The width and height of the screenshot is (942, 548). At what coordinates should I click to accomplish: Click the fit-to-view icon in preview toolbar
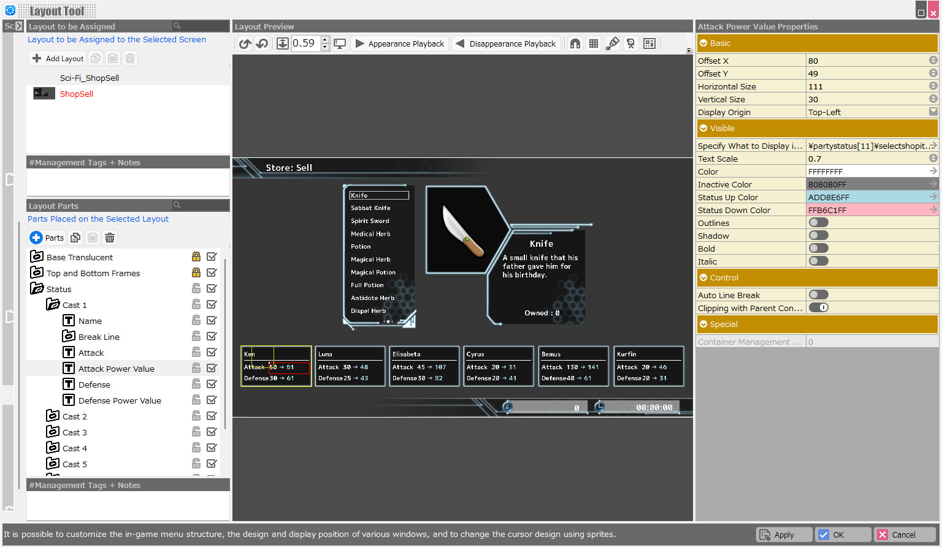pyautogui.click(x=283, y=43)
